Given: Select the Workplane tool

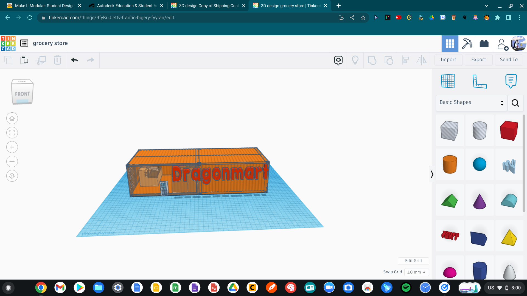Looking at the screenshot, I should (448, 81).
